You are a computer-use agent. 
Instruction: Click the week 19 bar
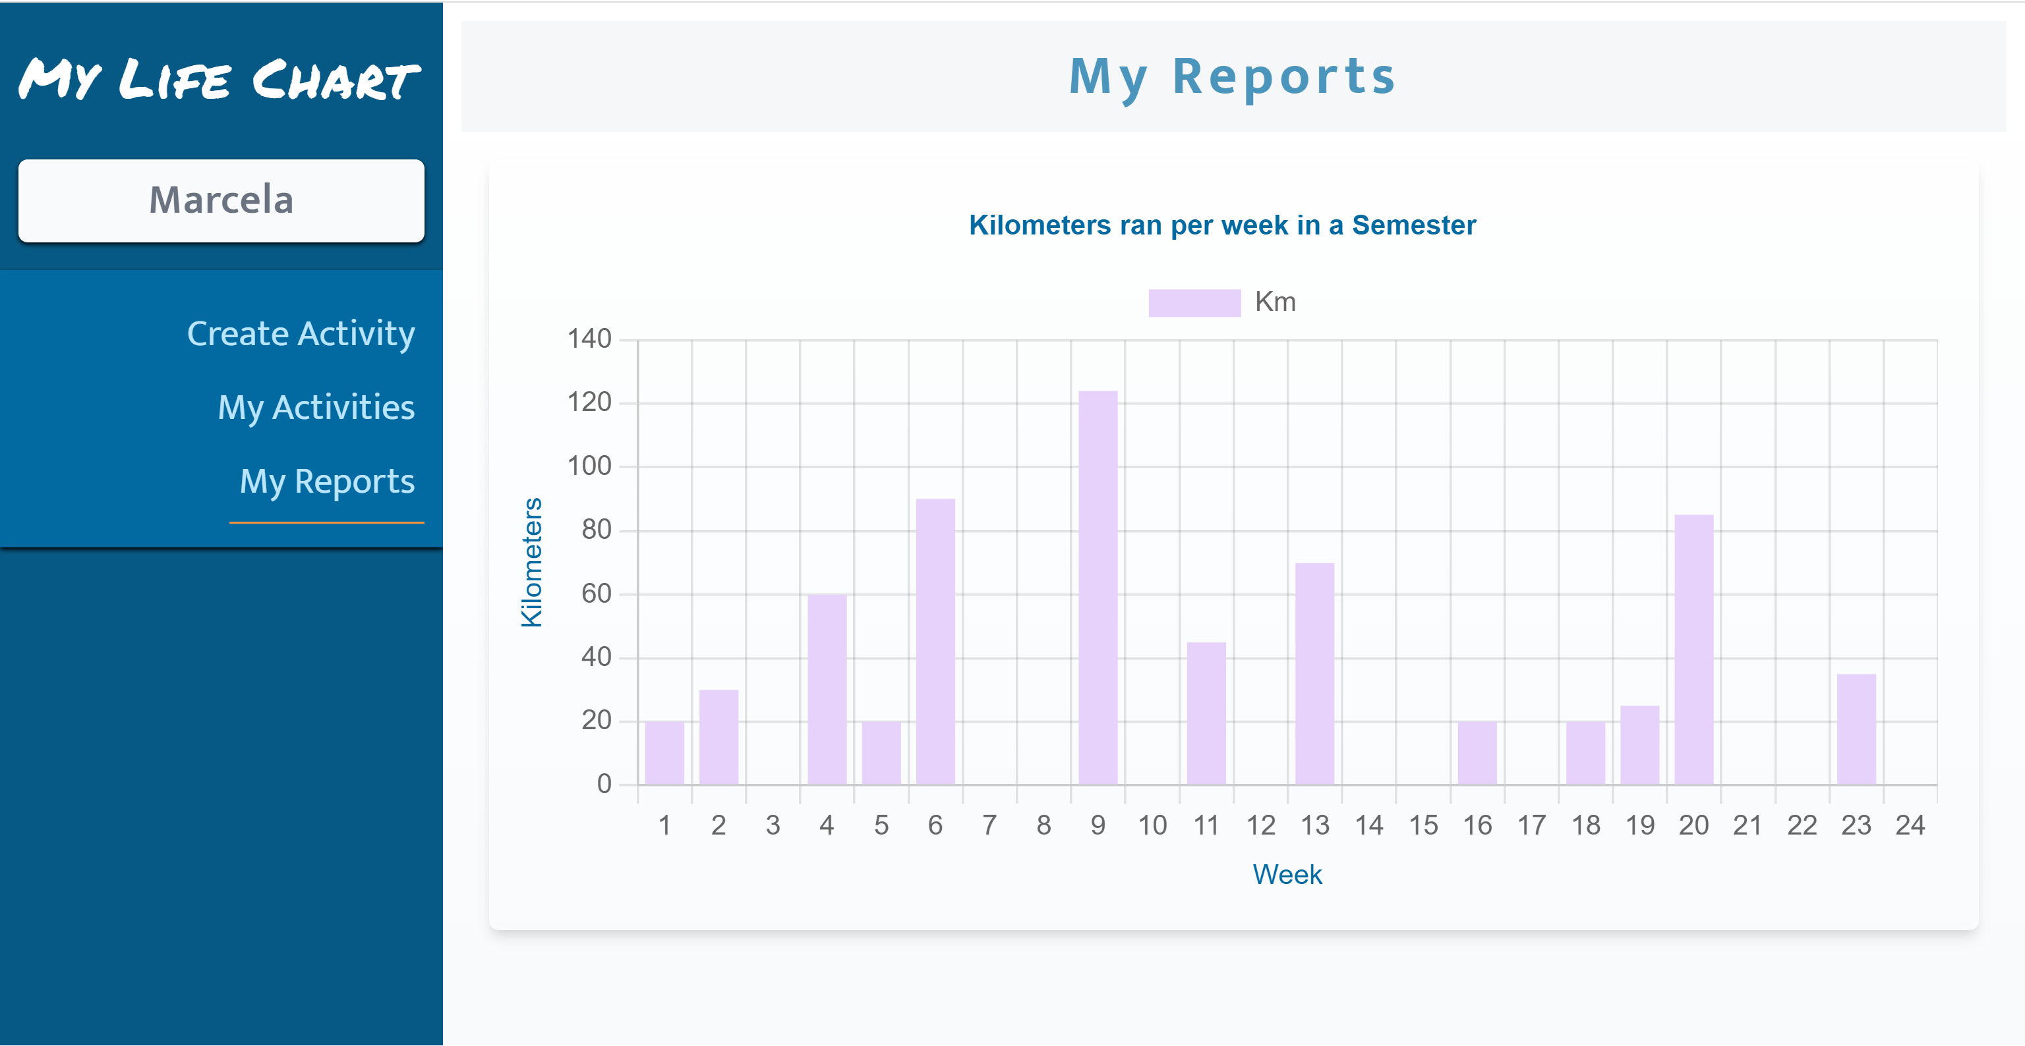(1639, 744)
